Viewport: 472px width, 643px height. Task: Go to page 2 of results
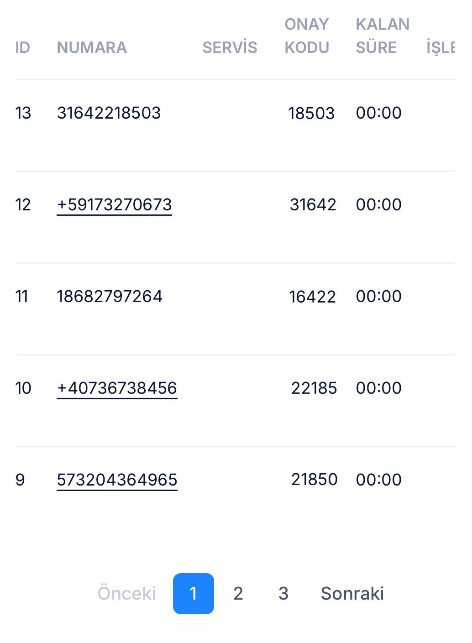(x=238, y=593)
